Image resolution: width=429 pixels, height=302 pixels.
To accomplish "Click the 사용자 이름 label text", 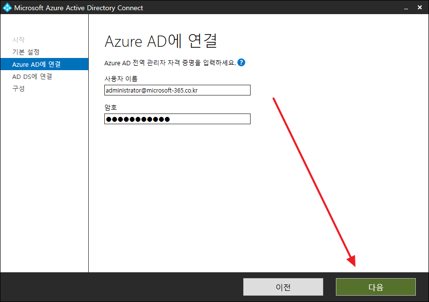I will 121,79.
